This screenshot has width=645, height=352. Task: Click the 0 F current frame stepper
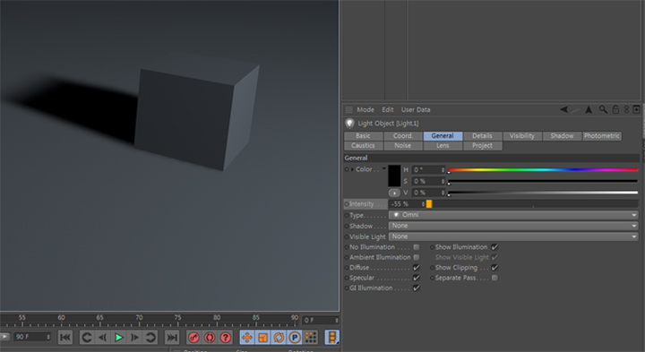(337, 321)
